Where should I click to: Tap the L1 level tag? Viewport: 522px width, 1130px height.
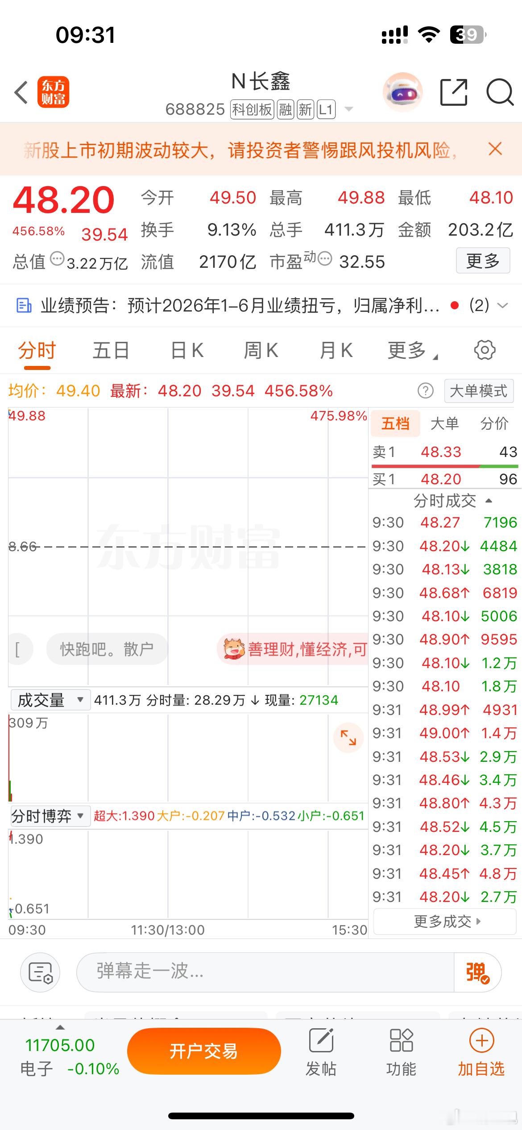click(x=326, y=109)
